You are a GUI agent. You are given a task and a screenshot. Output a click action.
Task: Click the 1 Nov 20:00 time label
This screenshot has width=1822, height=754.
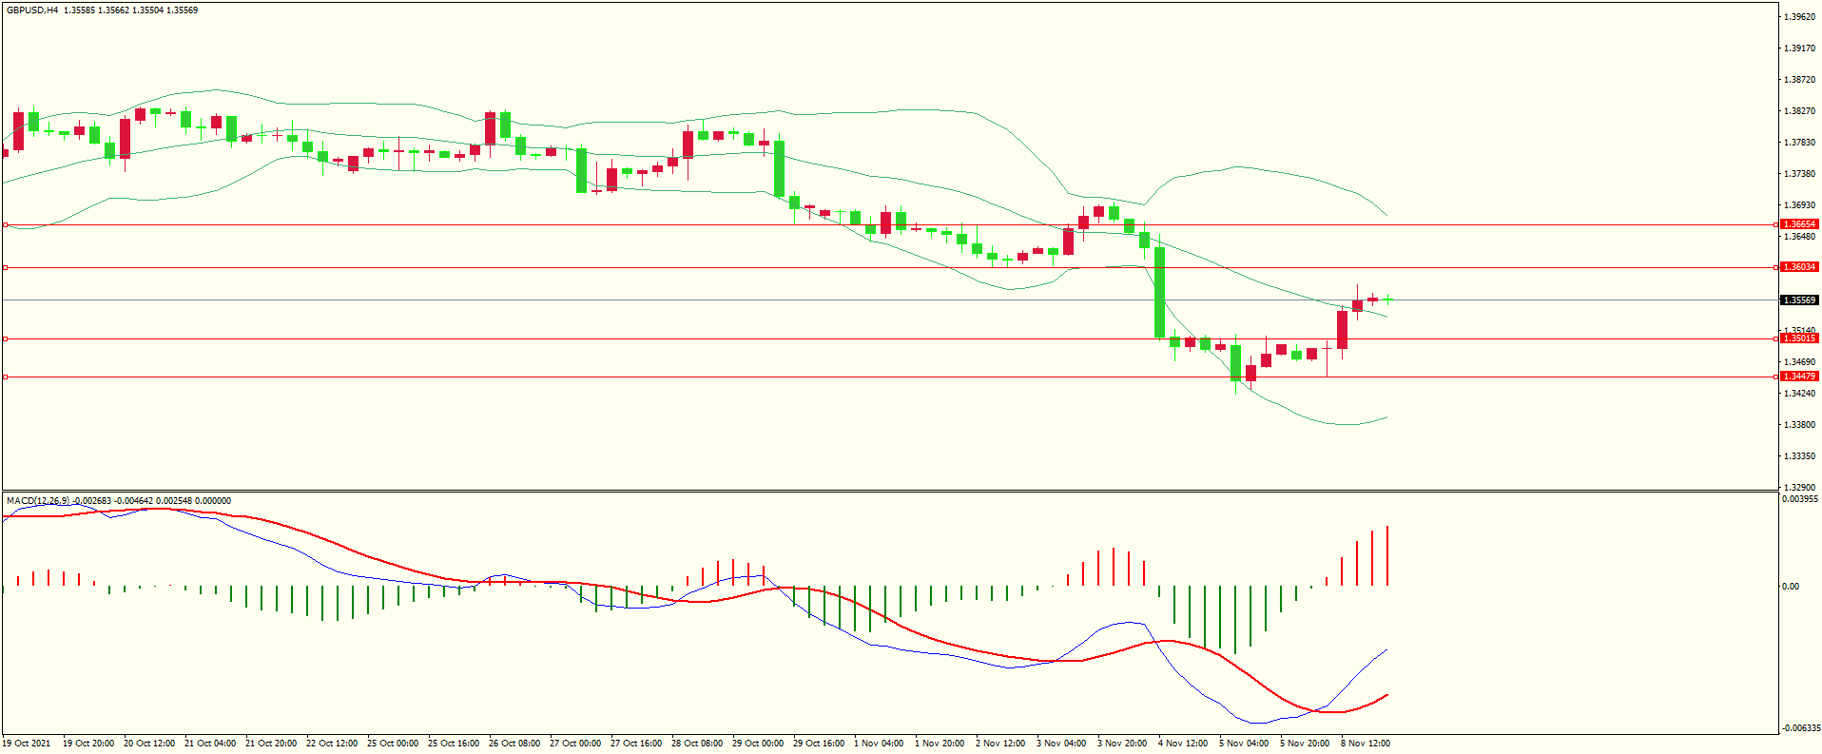[940, 744]
